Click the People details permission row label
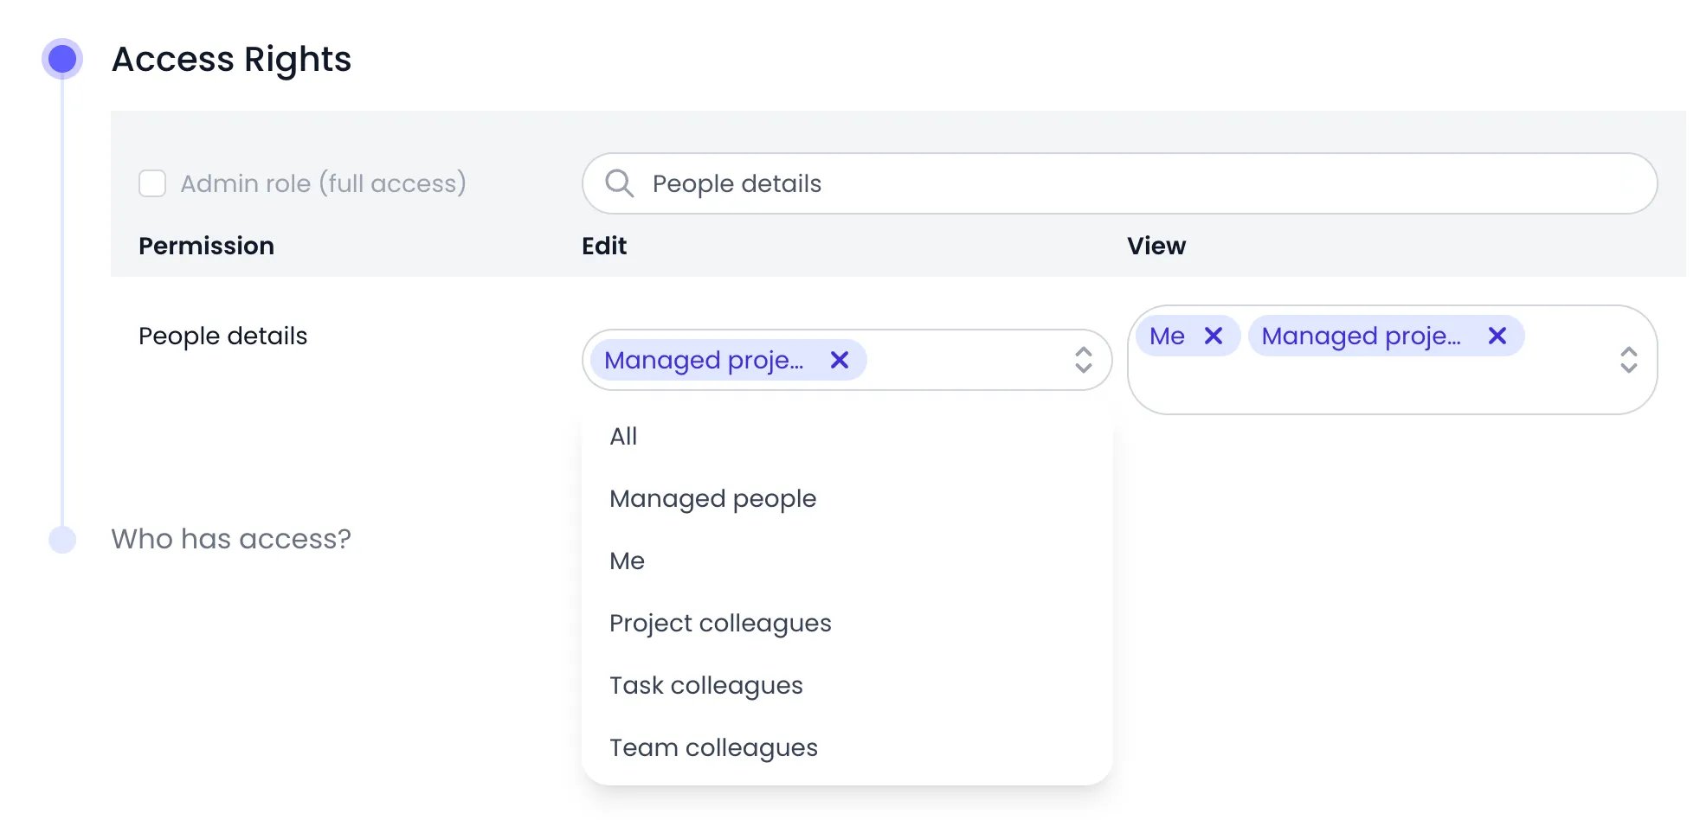 click(x=222, y=336)
